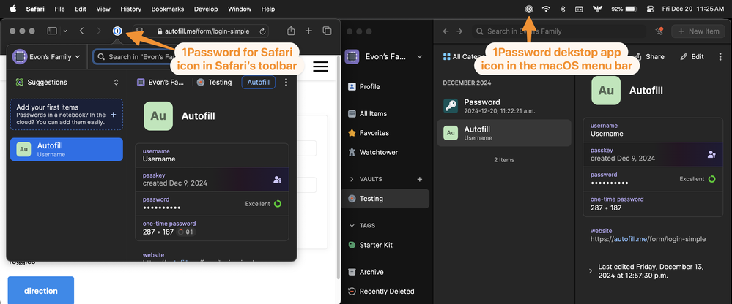Open desktop item more actions menu
Screen dimensions: 732x304
[x=720, y=57]
